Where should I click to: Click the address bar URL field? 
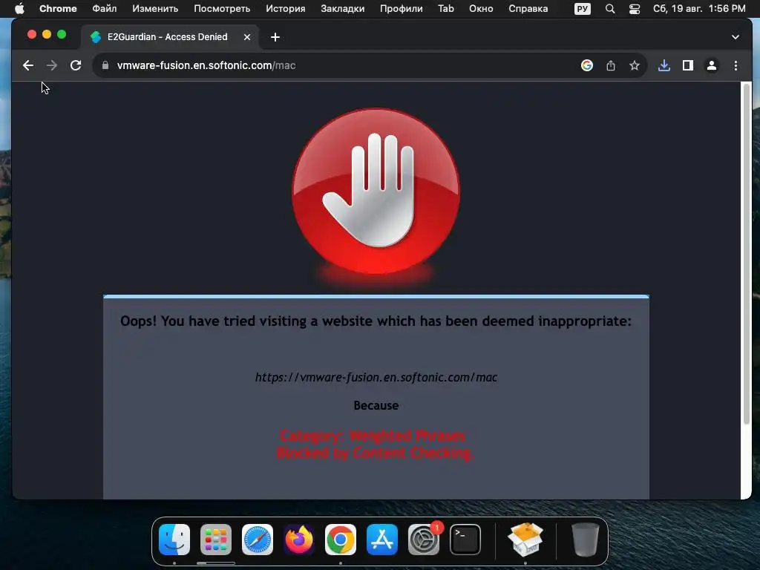[x=339, y=65]
